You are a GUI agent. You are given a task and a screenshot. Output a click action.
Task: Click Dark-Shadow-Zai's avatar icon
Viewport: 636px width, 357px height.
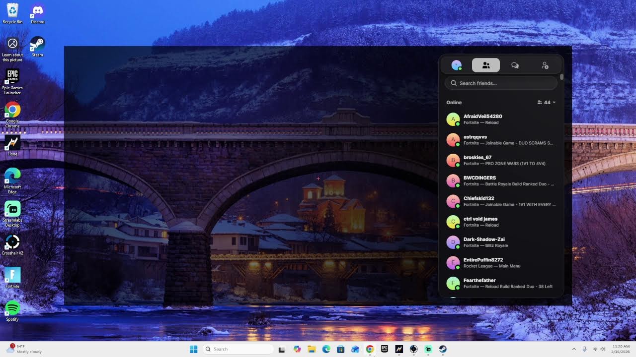click(x=453, y=242)
